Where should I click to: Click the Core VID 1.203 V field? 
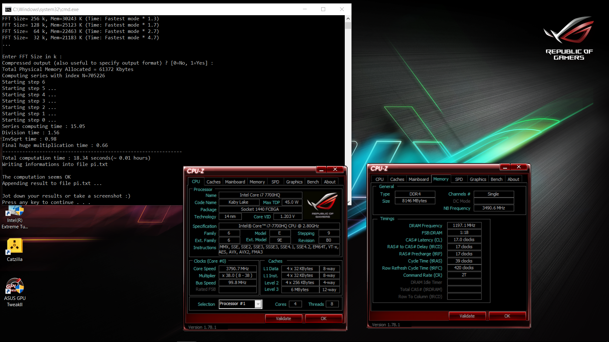[287, 217]
